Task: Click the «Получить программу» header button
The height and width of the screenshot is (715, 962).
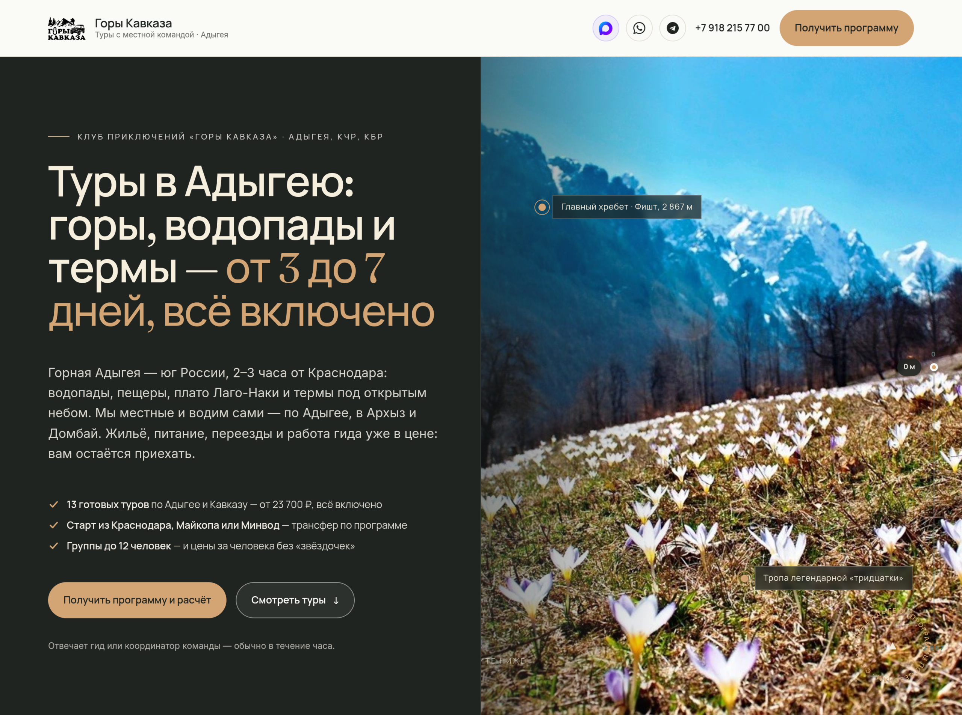Action: tap(846, 28)
